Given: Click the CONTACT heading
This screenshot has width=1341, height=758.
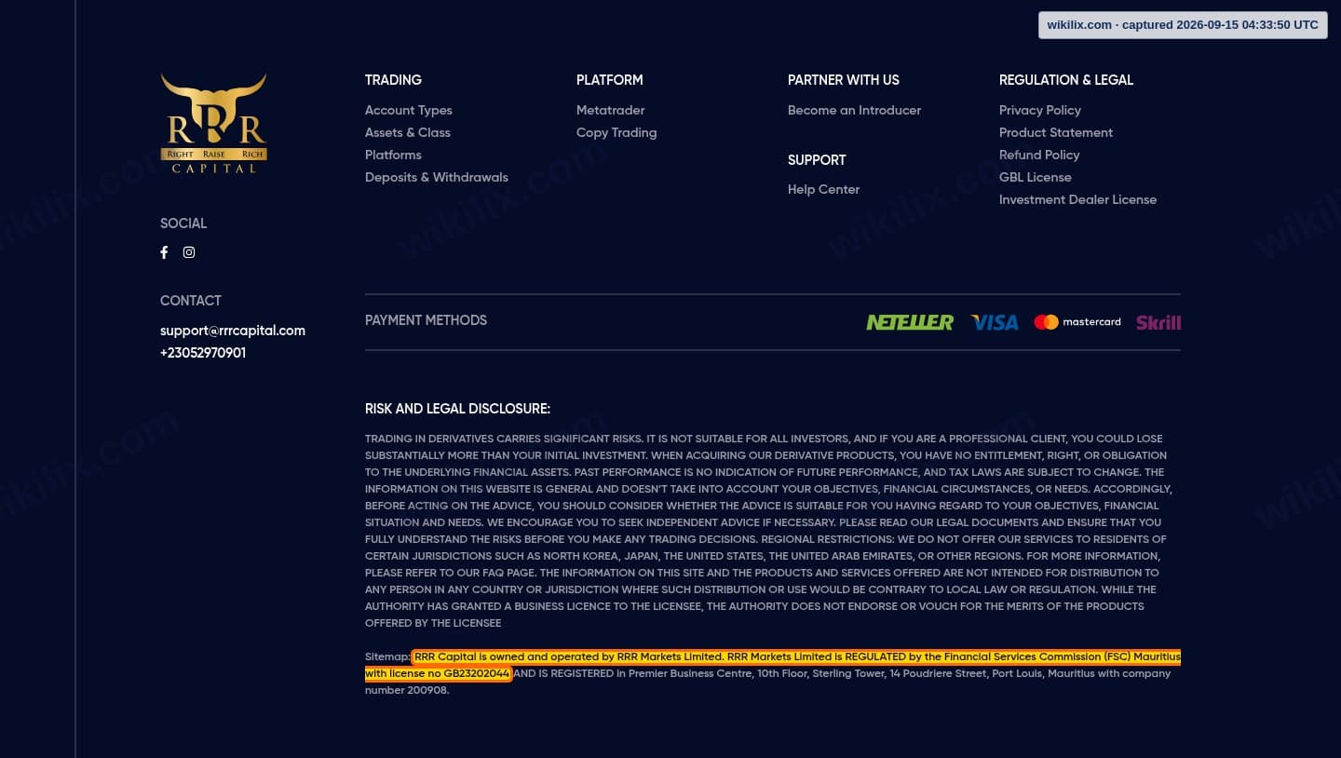Looking at the screenshot, I should point(191,301).
